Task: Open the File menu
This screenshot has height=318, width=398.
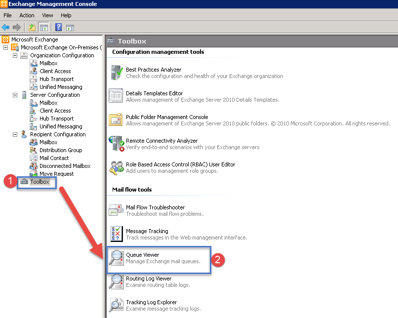Action: click(x=7, y=15)
